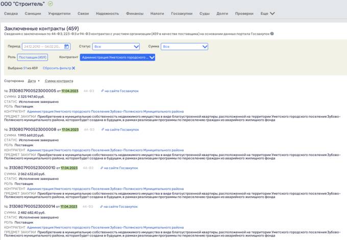Click link icon for contract 3130807900523000010
Image resolution: width=347 pixels, height=240 pixels.
click(x=102, y=168)
